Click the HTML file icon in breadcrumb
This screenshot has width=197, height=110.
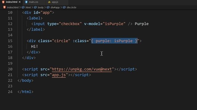[x=5, y=7]
